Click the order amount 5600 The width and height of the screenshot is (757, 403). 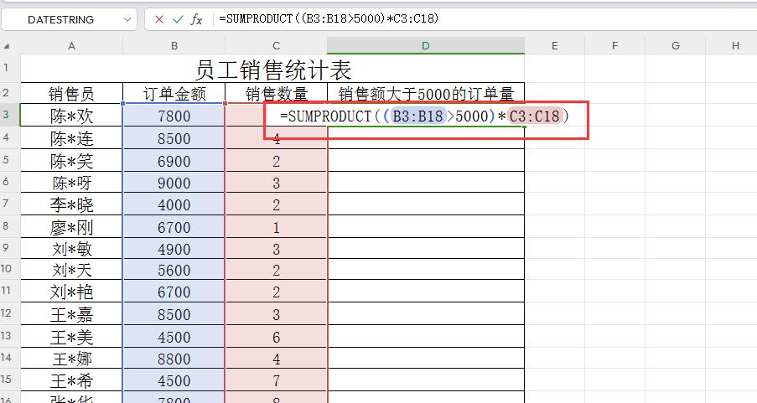click(x=174, y=270)
